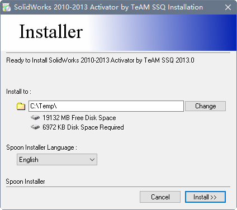
Task: Click the installer icon in title bar
Action: (7, 7)
